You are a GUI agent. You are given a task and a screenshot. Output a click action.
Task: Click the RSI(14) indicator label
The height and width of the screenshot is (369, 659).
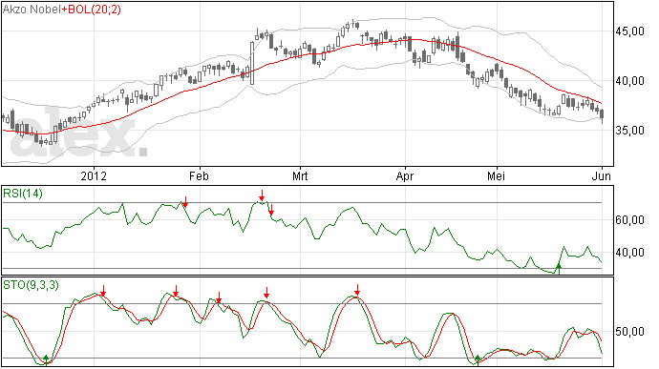[23, 194]
